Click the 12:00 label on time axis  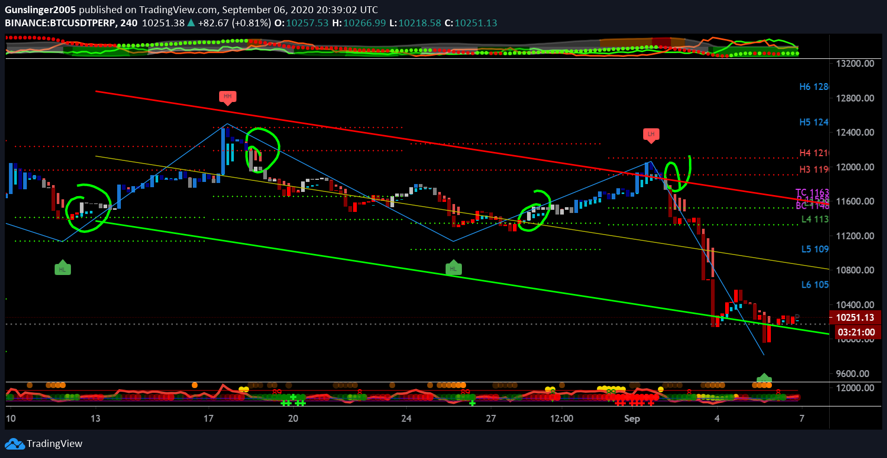562,419
